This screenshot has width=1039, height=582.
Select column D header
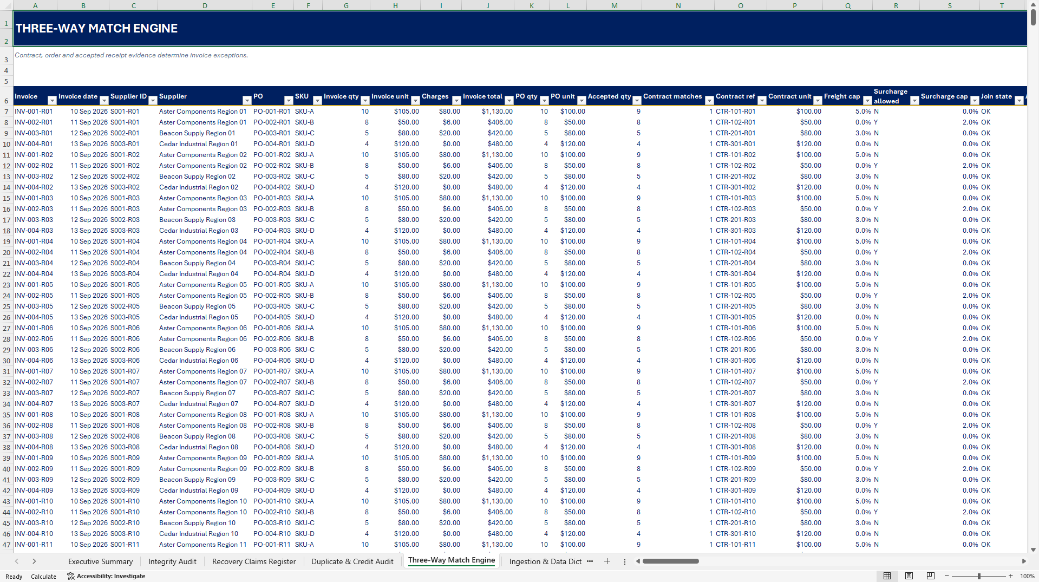[205, 5]
